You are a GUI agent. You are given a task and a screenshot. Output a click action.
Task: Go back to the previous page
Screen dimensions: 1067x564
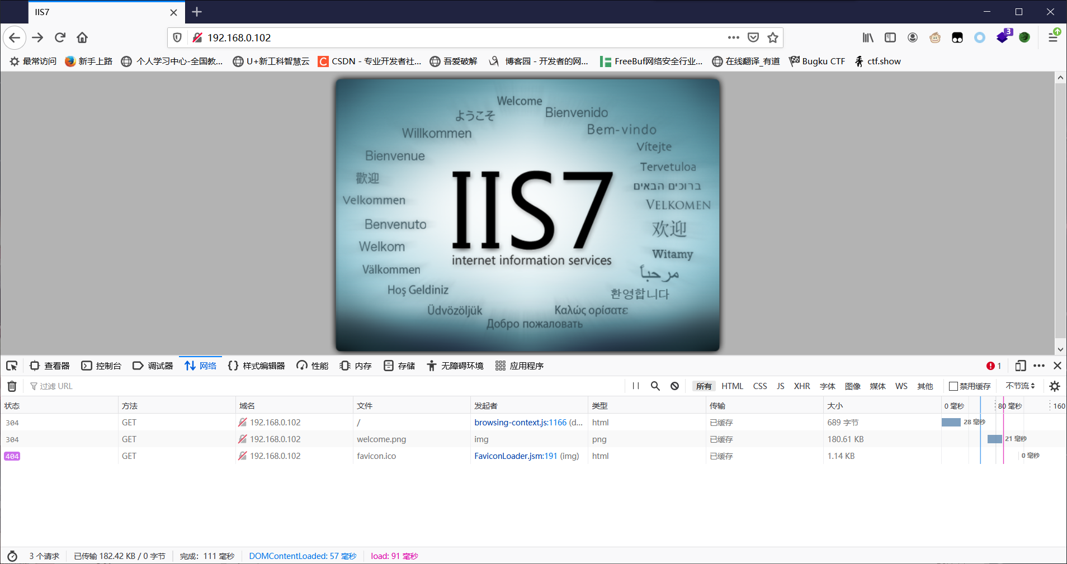(15, 37)
